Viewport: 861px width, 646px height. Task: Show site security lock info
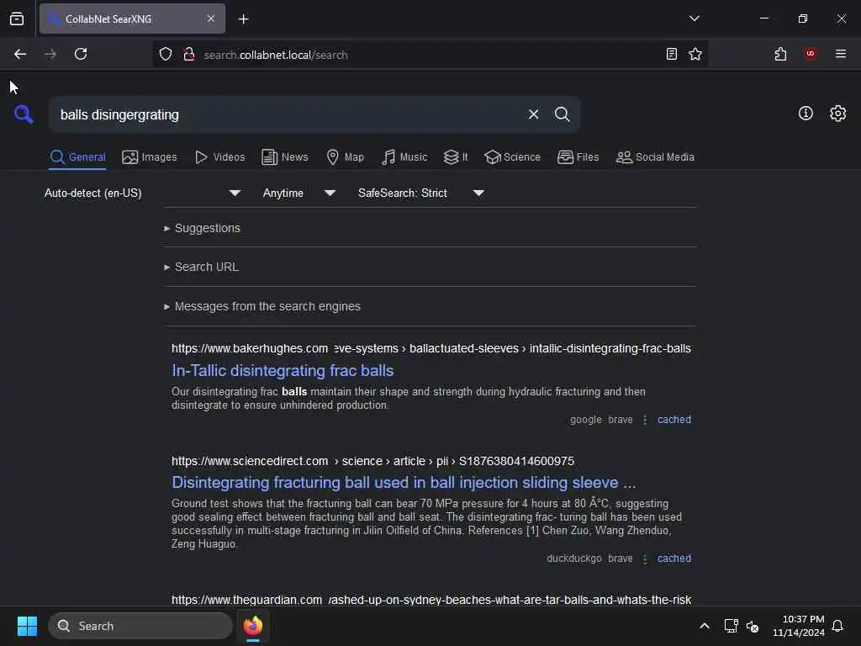point(189,55)
